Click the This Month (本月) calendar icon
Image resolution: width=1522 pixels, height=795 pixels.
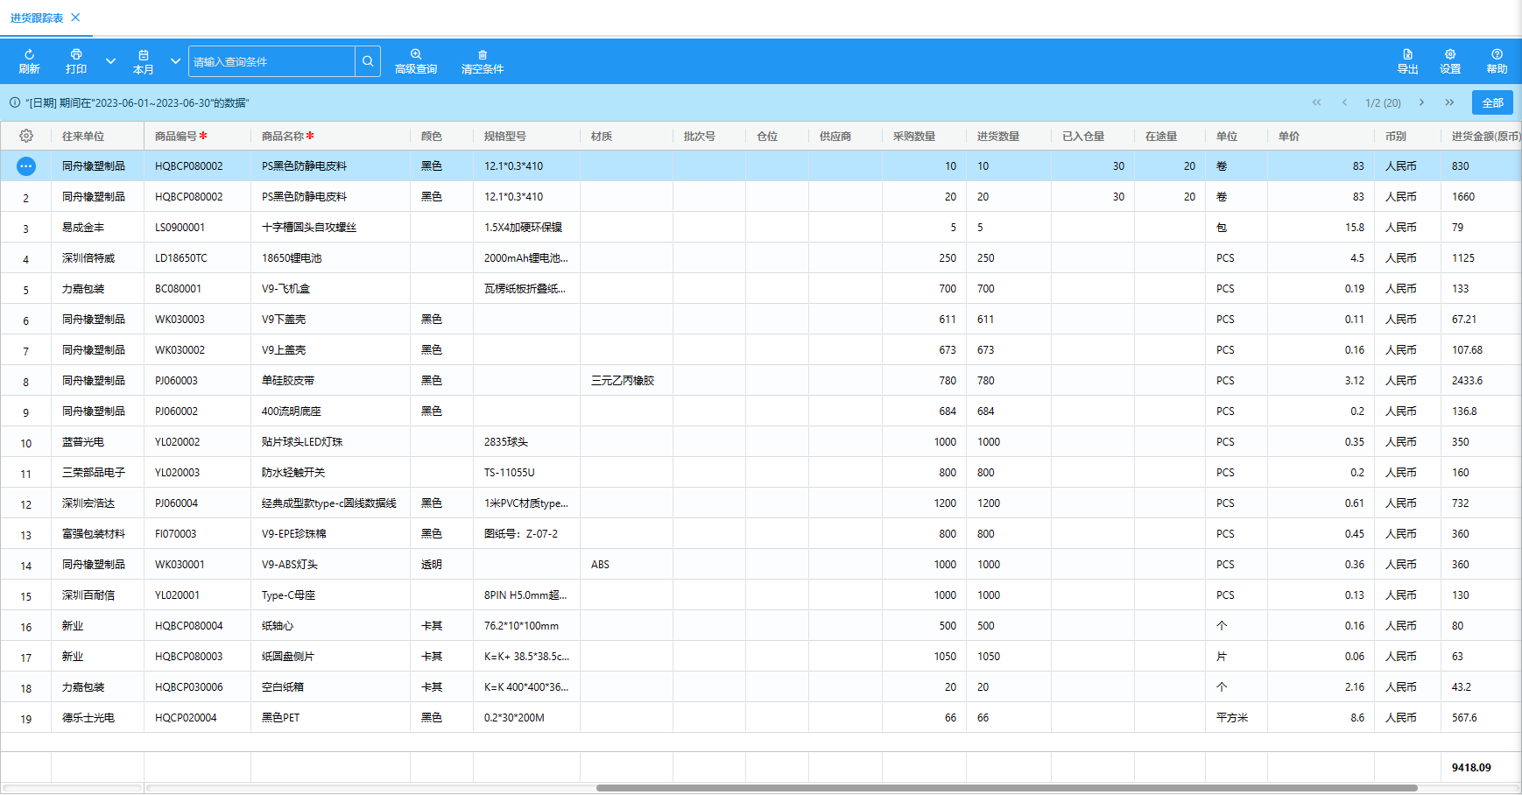(x=144, y=55)
